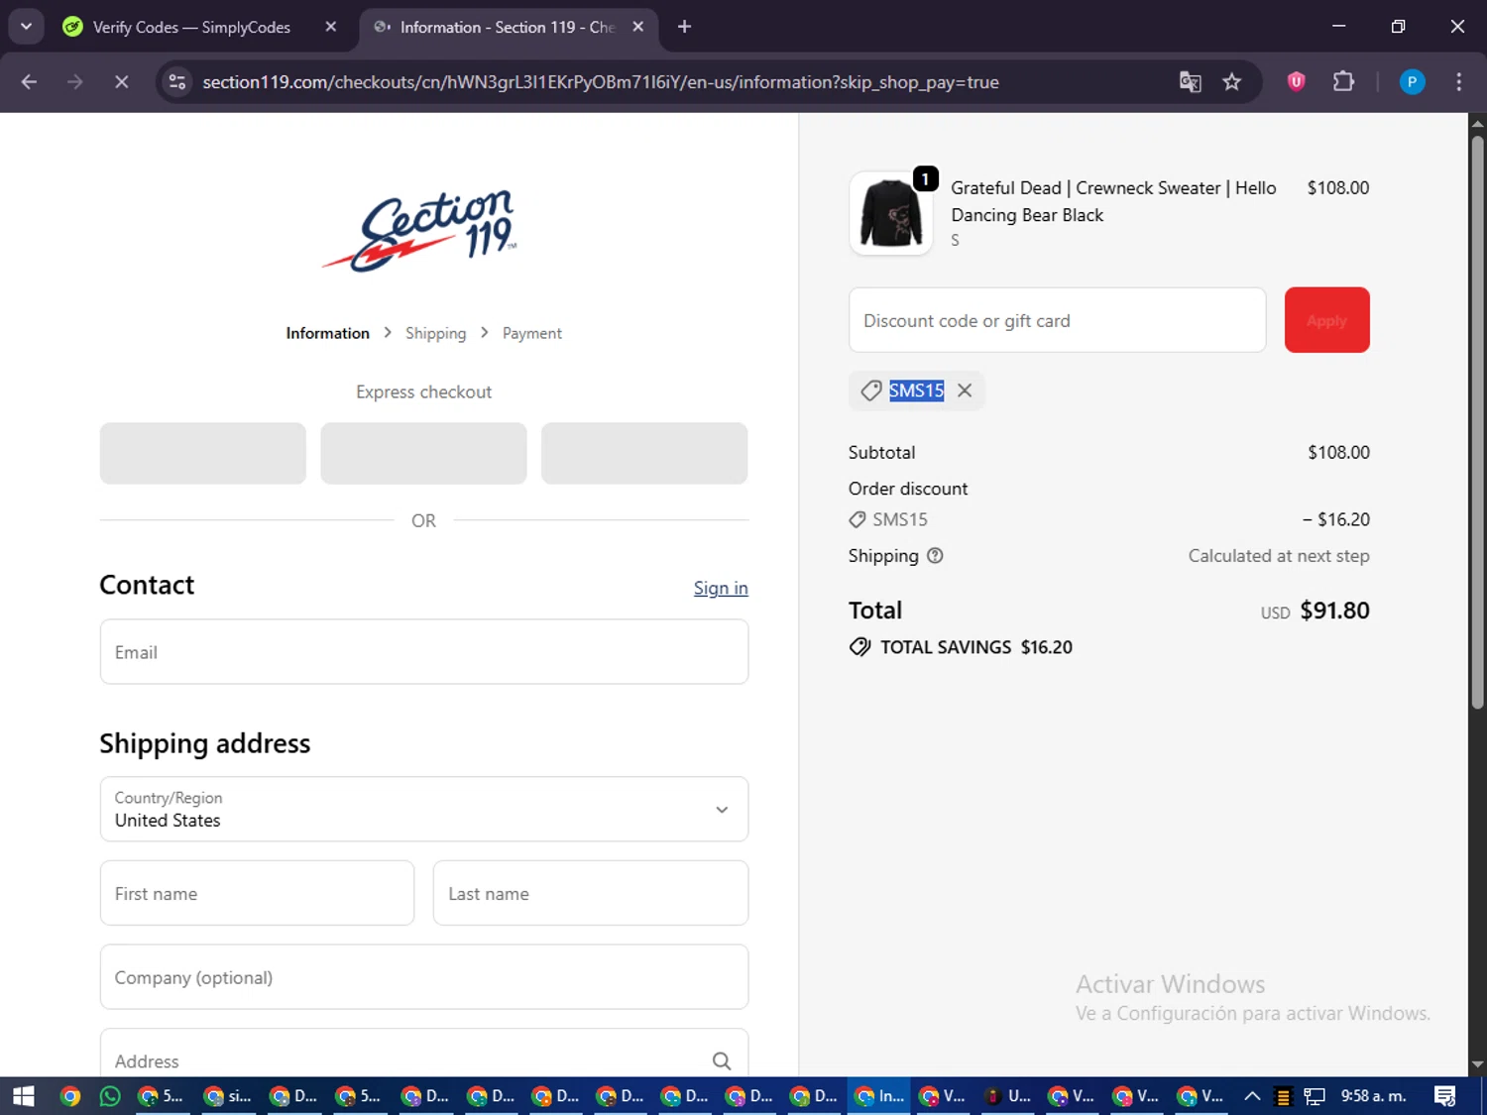Click 'Calculated at next step' shipping text
1487x1115 pixels.
click(1279, 556)
